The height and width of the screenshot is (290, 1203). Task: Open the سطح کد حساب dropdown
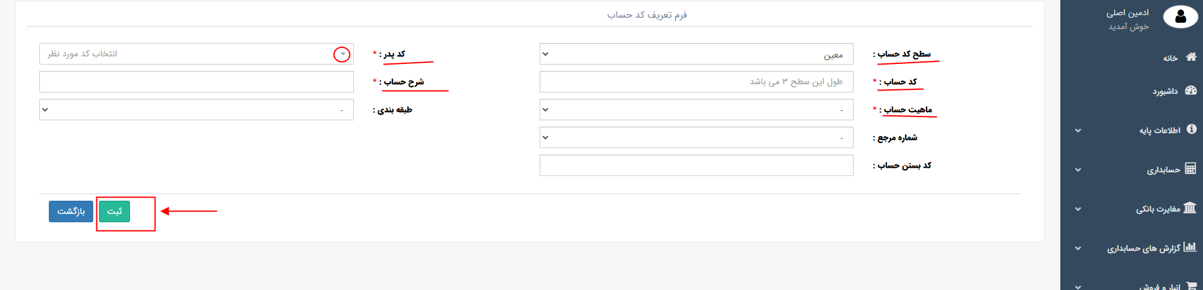(696, 54)
